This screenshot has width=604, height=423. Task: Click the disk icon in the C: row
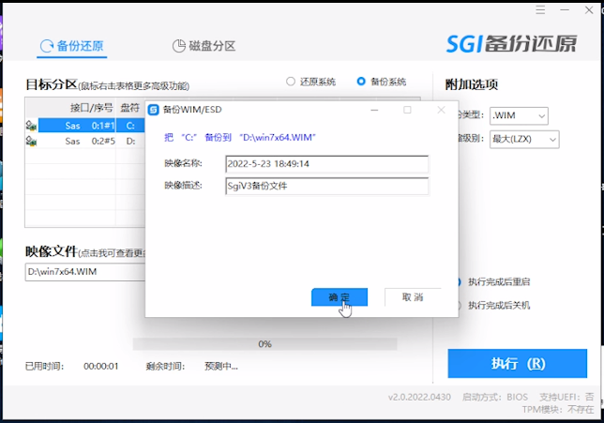click(x=31, y=125)
